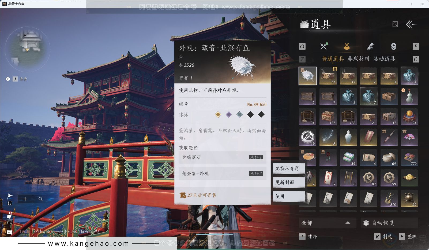The height and width of the screenshot is (250, 429).
Task: Choose 使用 from the item menu
Action: click(289, 196)
